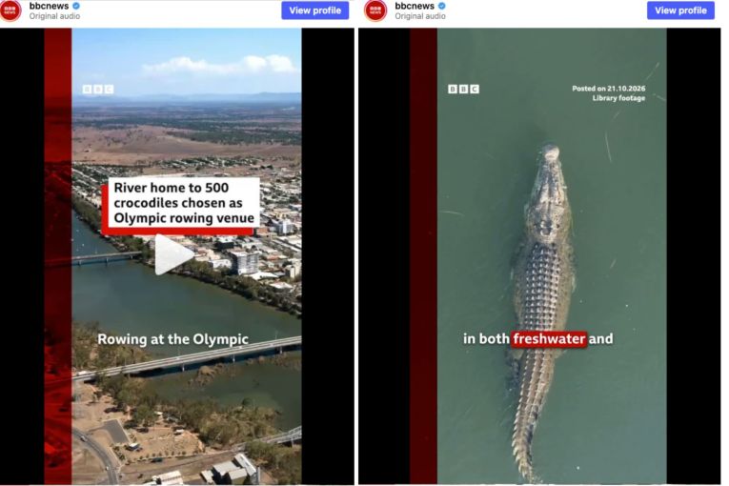The width and height of the screenshot is (729, 486).
Task: Click the right bbcnews verified badge
Action: coord(442,6)
